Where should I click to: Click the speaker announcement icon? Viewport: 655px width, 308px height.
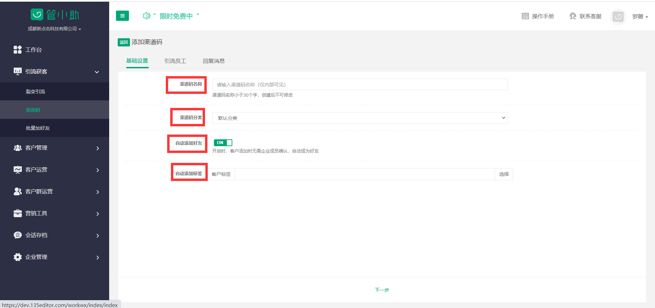click(x=146, y=16)
